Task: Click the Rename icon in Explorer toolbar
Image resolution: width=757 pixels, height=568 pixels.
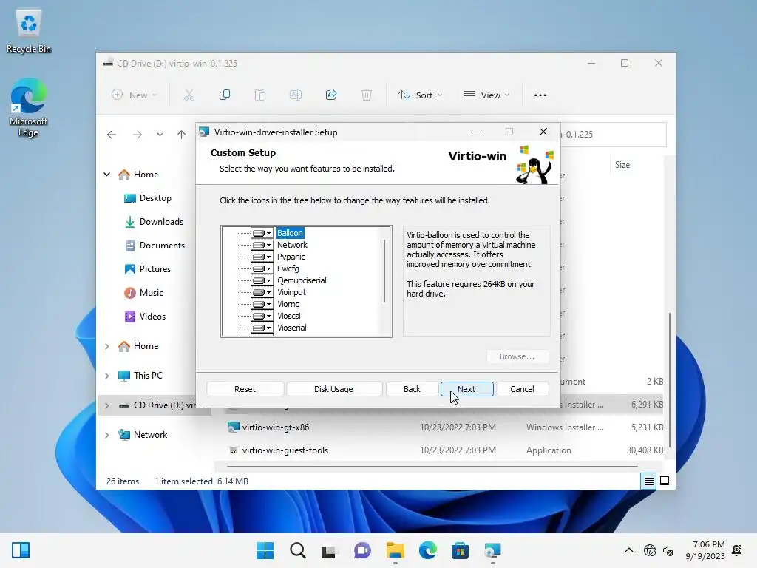Action: click(296, 95)
